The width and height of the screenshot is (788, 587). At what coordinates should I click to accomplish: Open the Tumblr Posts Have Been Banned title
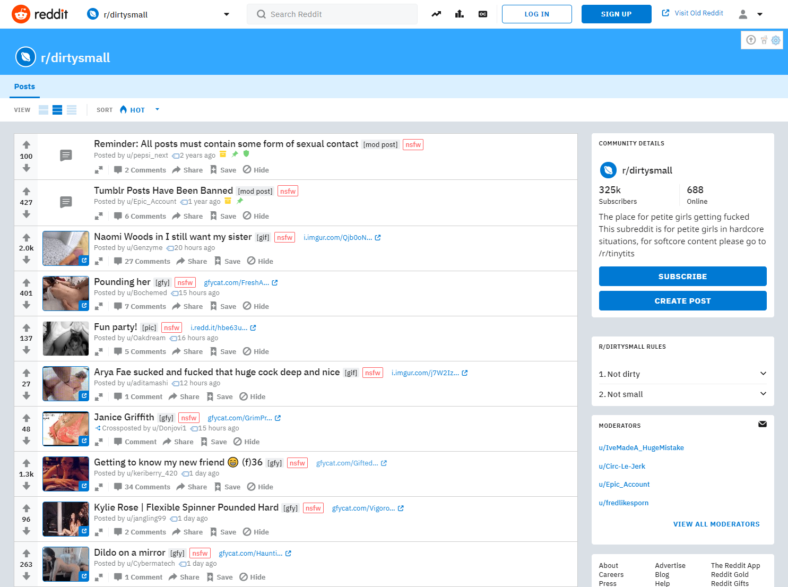click(x=163, y=191)
